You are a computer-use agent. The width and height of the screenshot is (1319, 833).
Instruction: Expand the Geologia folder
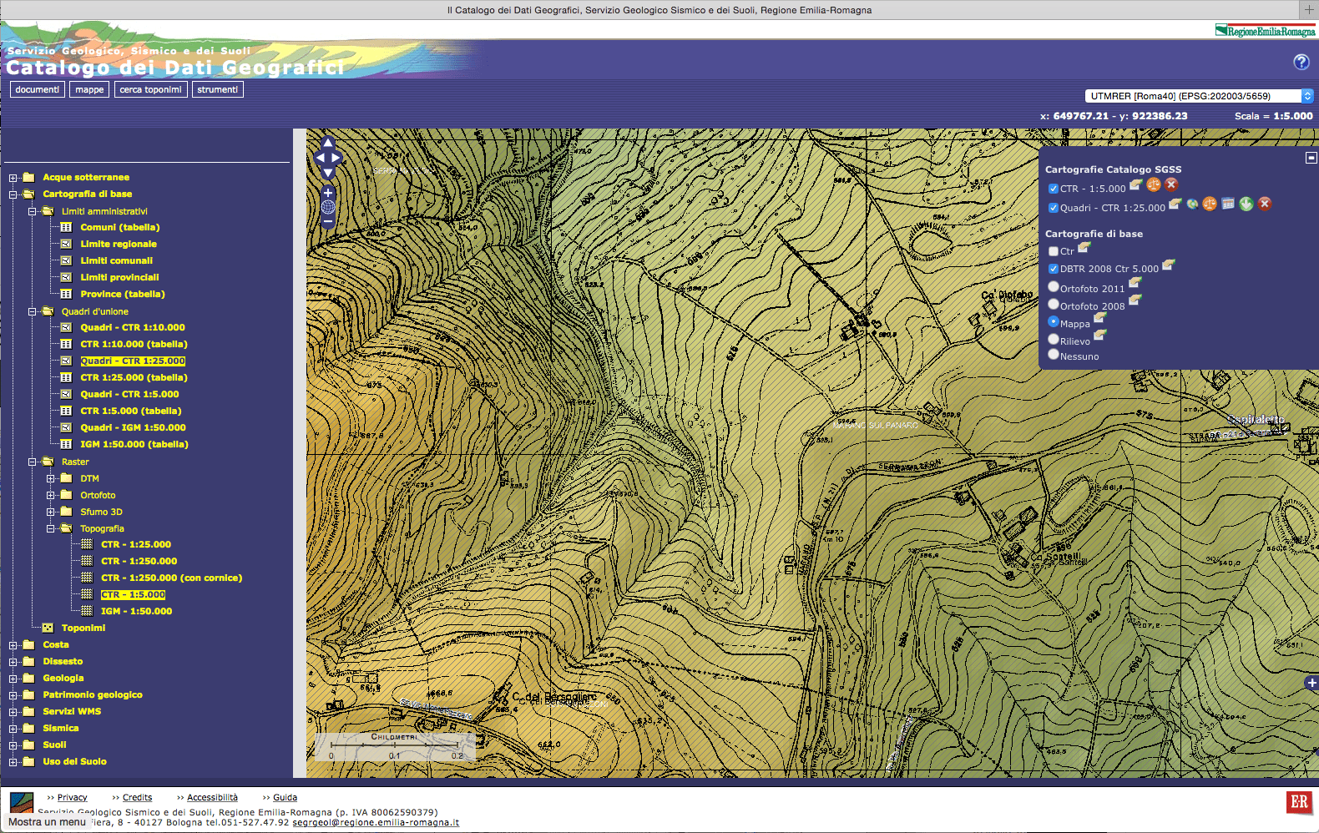(13, 679)
